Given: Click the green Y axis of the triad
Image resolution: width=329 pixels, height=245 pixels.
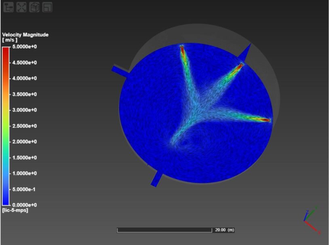Looking at the screenshot, I should click(x=312, y=213).
